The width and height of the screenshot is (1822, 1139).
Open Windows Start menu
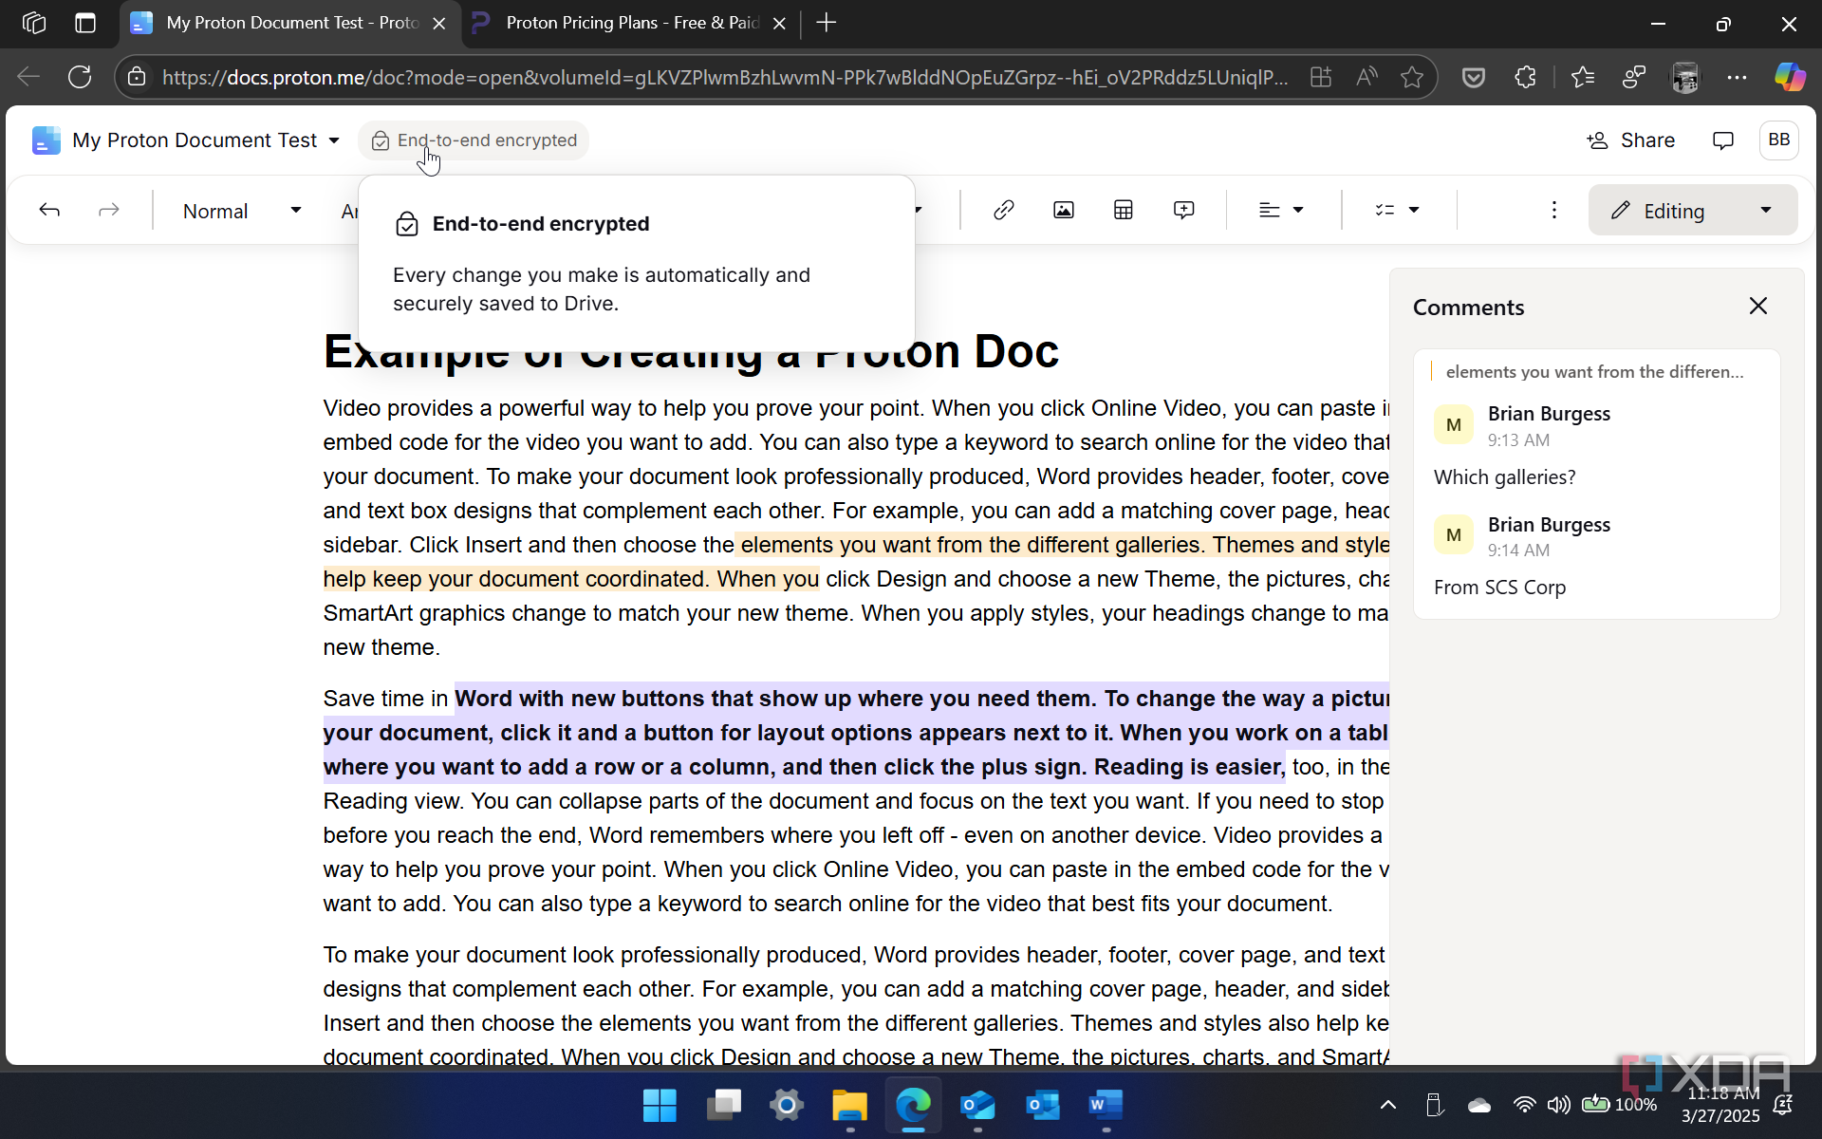660,1105
